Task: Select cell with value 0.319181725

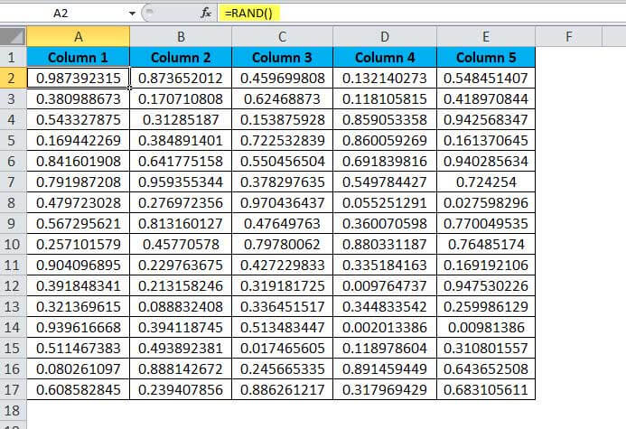Action: 282,285
